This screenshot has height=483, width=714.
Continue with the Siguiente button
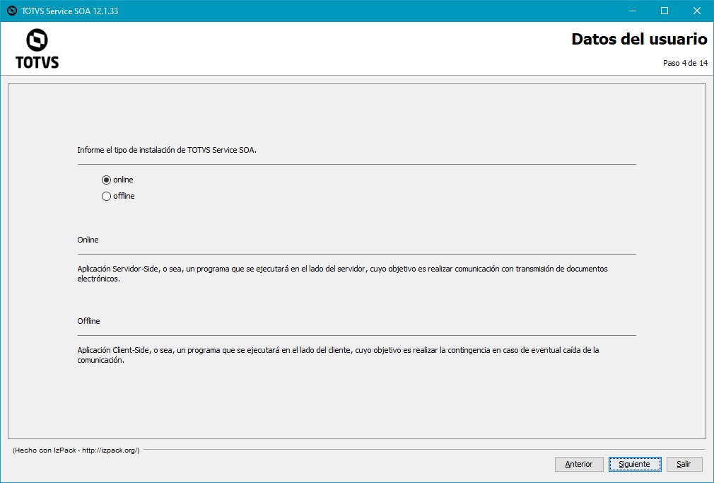click(635, 464)
